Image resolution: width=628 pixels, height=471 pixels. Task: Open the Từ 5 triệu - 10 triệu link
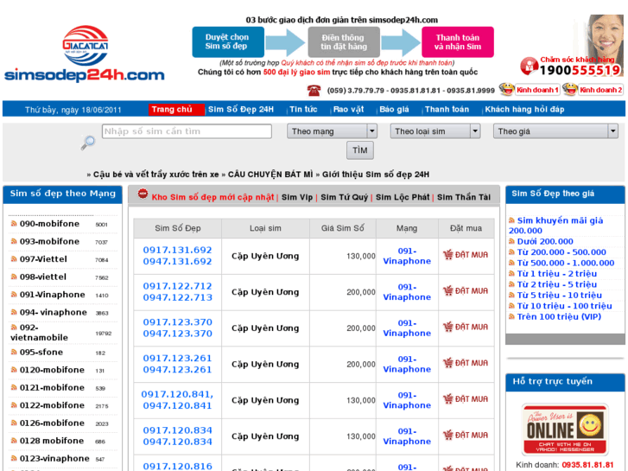(x=559, y=295)
